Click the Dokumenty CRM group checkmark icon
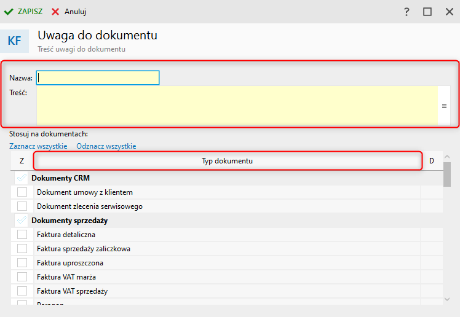460x317 pixels. (22, 178)
